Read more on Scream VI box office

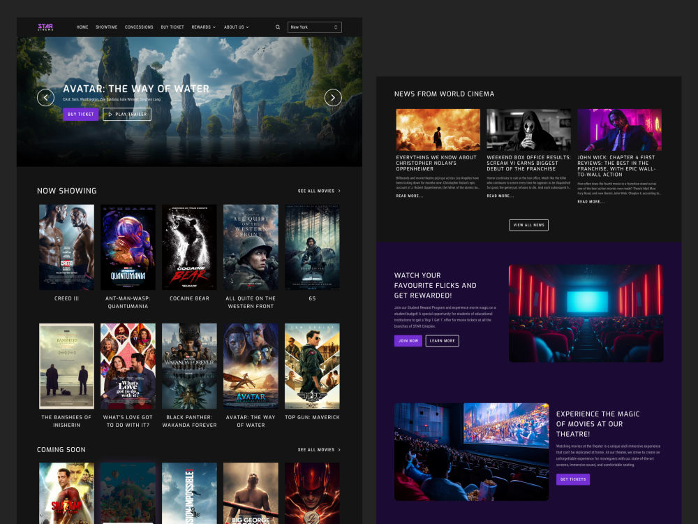500,196
